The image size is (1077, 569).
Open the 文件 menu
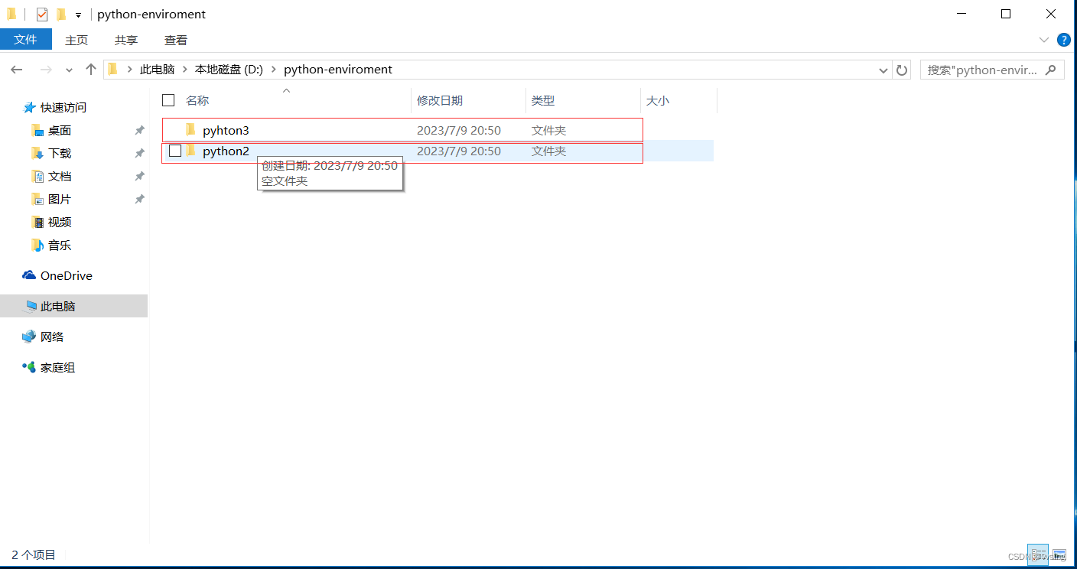point(26,40)
